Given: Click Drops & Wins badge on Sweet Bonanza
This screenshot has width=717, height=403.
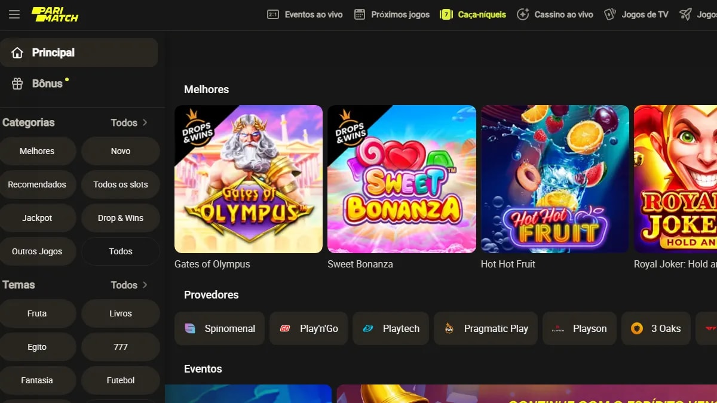Looking at the screenshot, I should [x=350, y=127].
